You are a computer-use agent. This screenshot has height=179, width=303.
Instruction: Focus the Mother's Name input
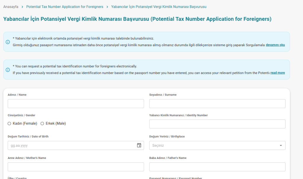tap(76, 167)
